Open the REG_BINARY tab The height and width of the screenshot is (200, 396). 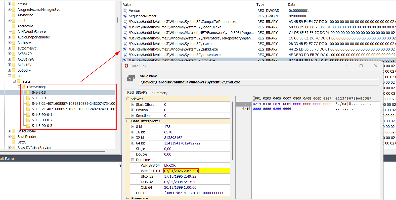coord(137,92)
